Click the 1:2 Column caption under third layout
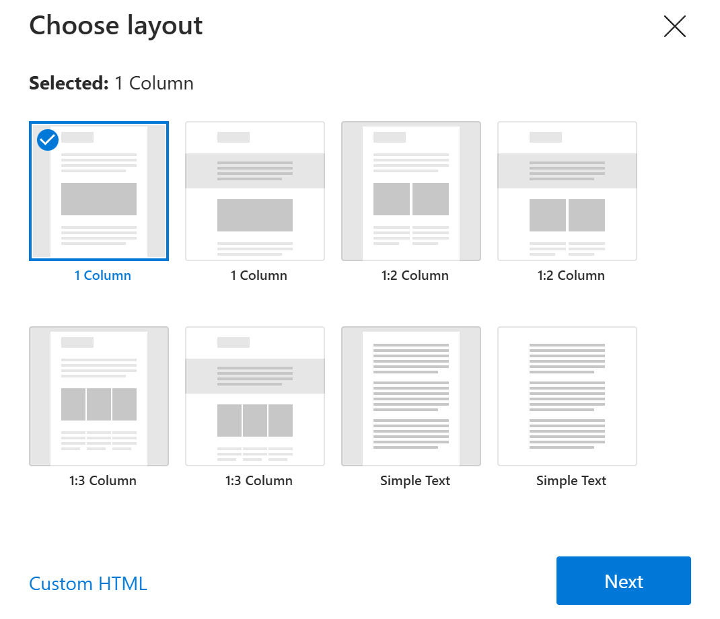 (x=415, y=275)
